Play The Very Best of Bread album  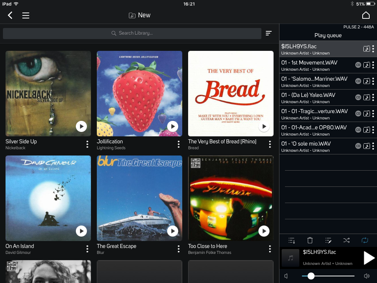264,126
